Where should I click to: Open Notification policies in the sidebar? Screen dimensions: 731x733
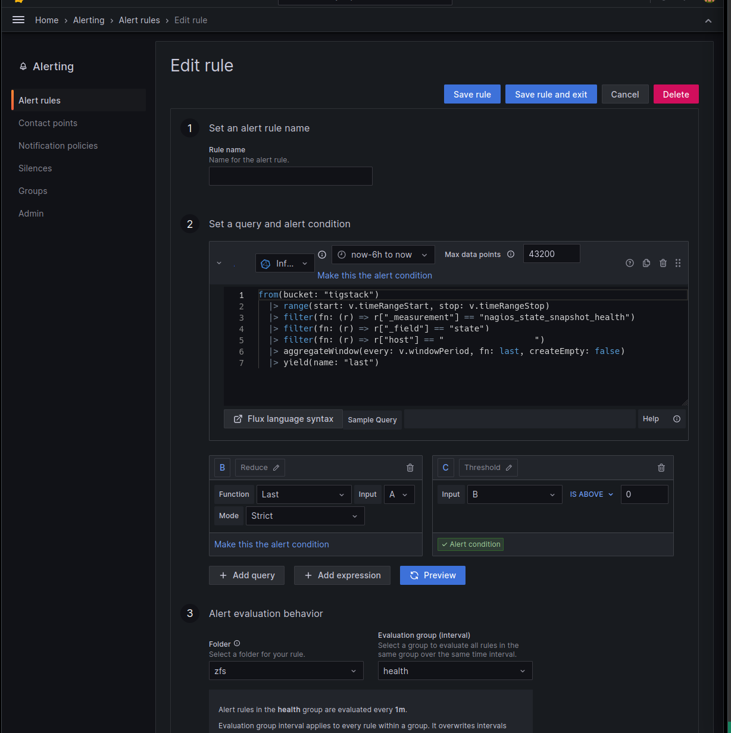(x=58, y=146)
